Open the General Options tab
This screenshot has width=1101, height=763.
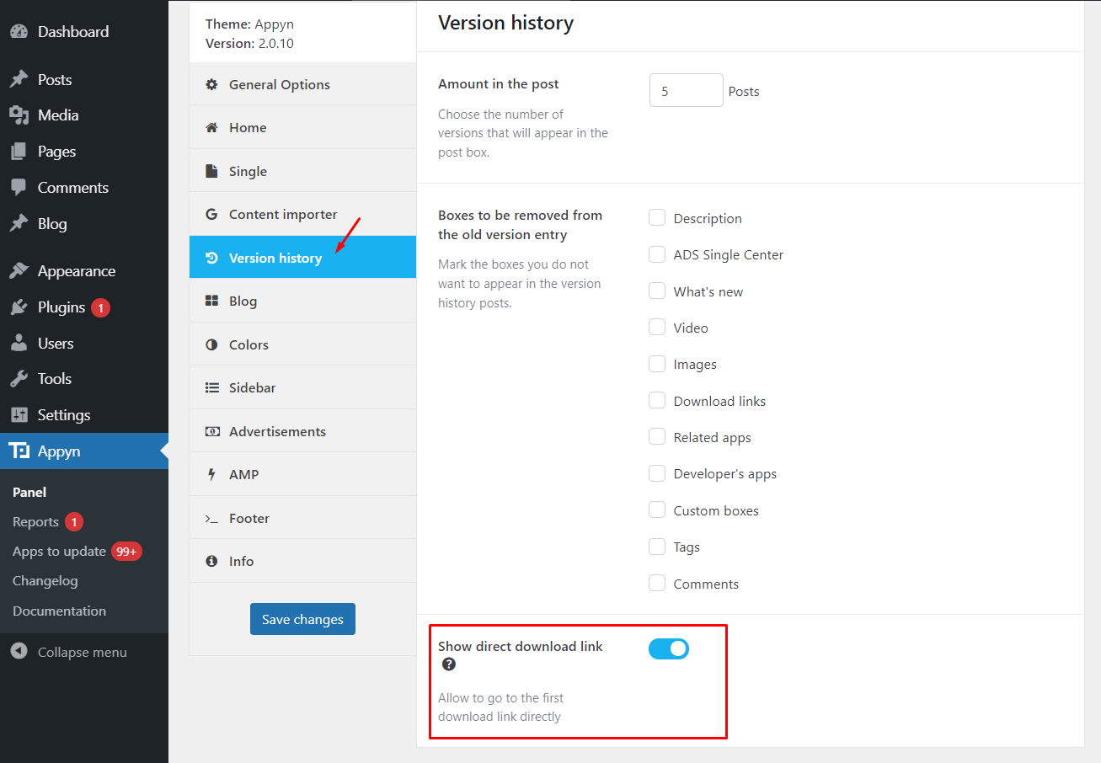pos(302,84)
